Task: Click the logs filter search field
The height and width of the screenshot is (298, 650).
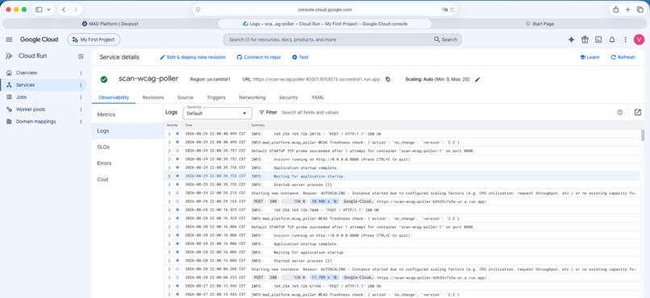Action: [446, 113]
